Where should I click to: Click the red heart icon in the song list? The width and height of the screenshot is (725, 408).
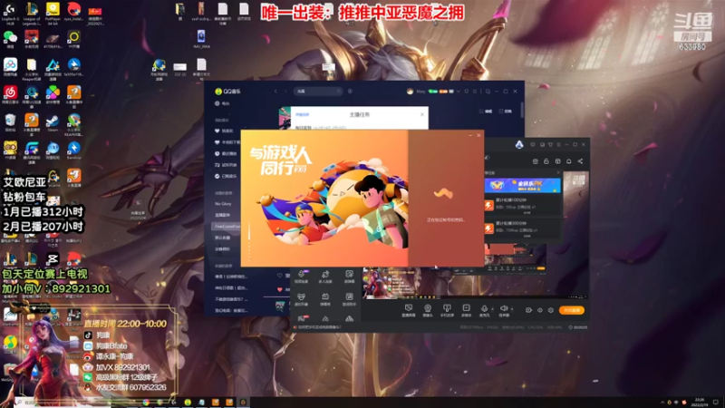click(280, 289)
